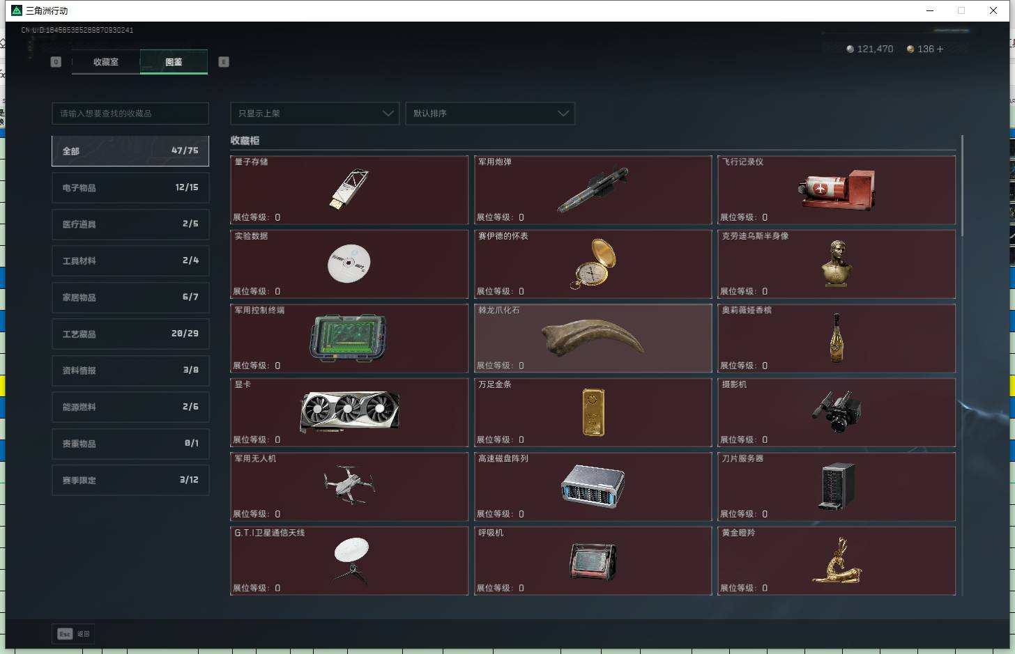Choose the G.T.I卫星通信天线 satellite dish
Image resolution: width=1015 pixels, height=654 pixels.
click(349, 561)
